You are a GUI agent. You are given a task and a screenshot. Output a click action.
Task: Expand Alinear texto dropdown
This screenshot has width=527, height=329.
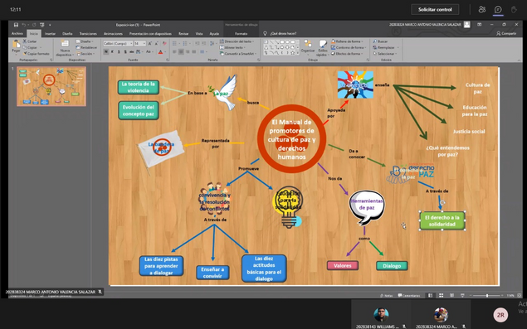click(233, 47)
